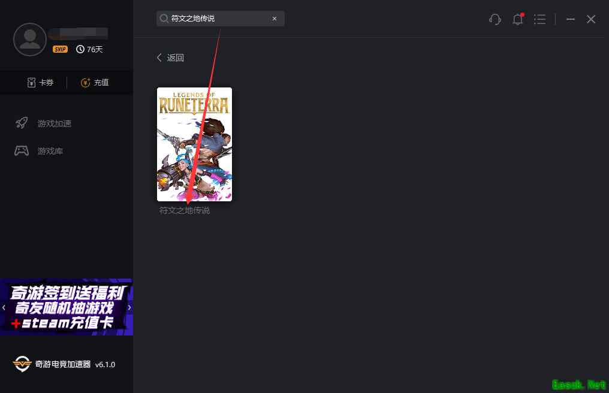Open customer service via headset icon
This screenshot has width=609, height=393.
(x=495, y=19)
